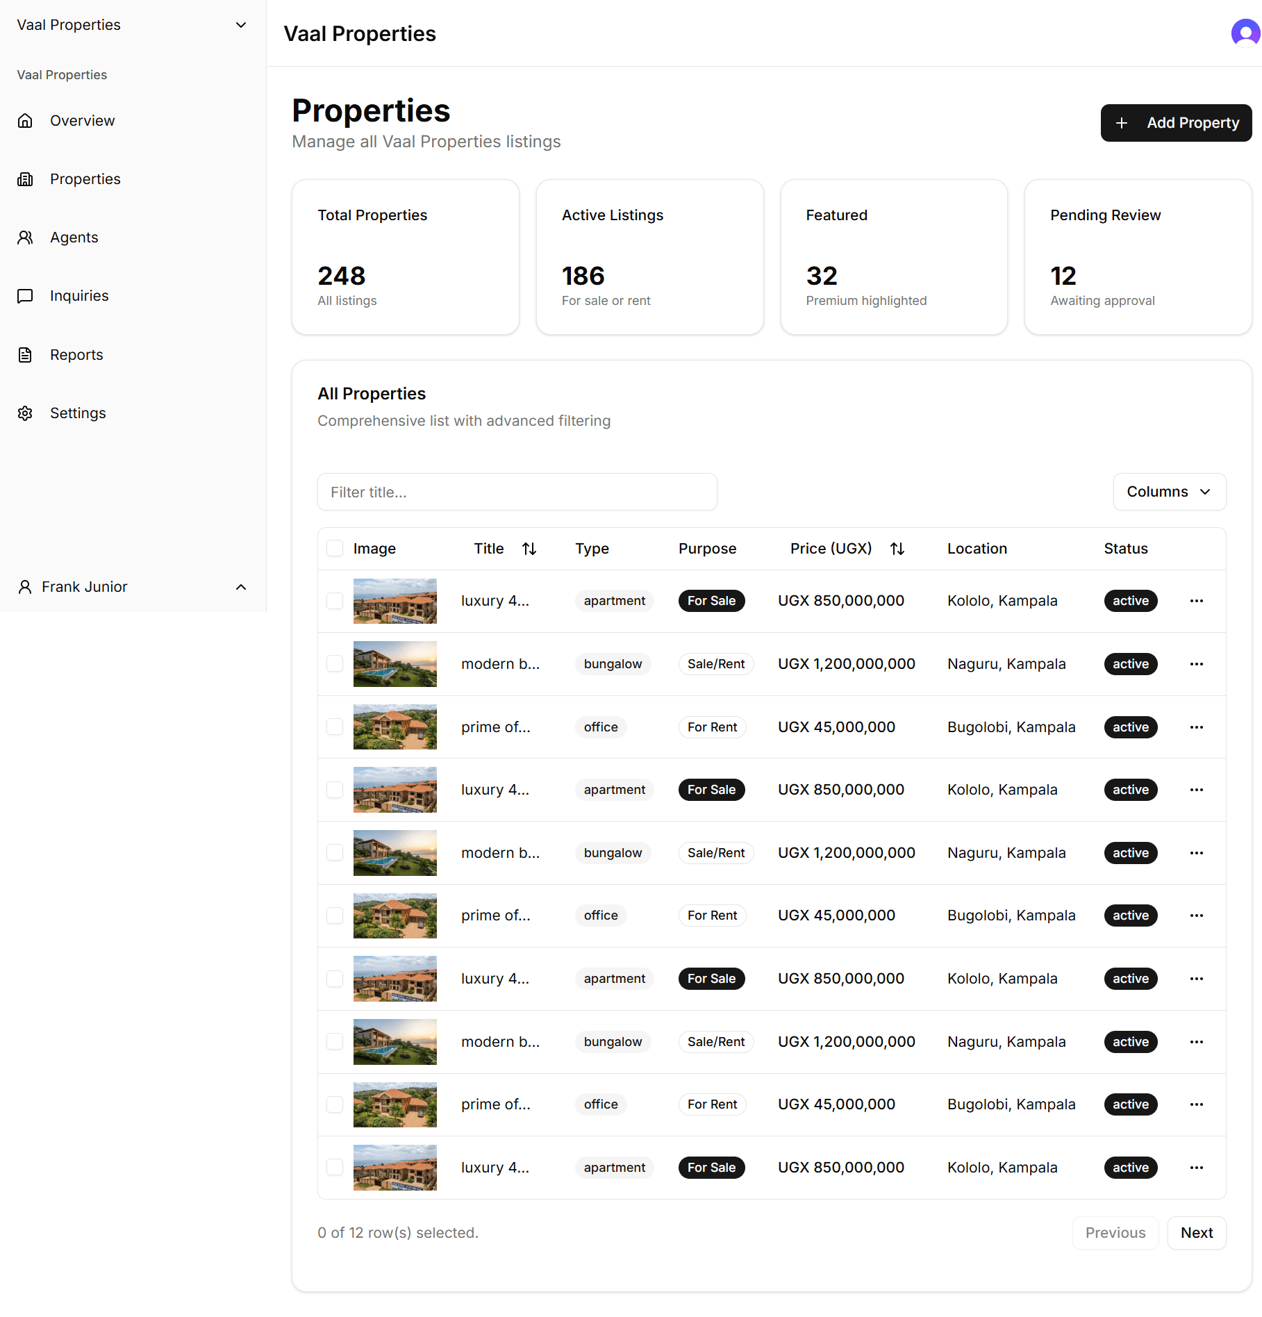Check the first prime office row checkbox
The width and height of the screenshot is (1262, 1317).
(335, 727)
